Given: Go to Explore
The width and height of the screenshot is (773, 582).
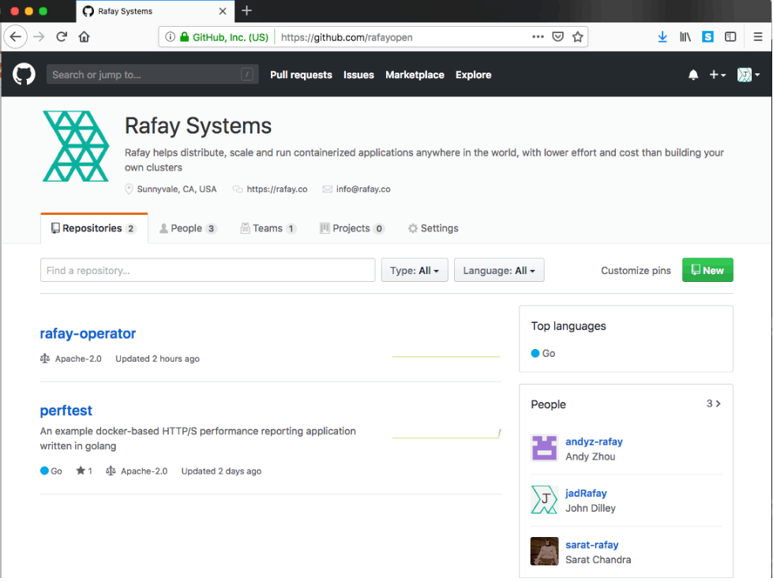Looking at the screenshot, I should point(473,75).
